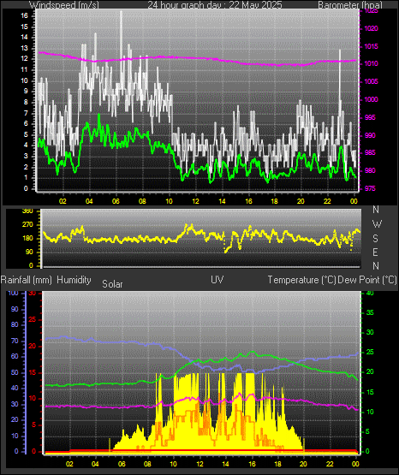Click the 1000 barometer scale label
This screenshot has height=475, width=399.
point(371,99)
